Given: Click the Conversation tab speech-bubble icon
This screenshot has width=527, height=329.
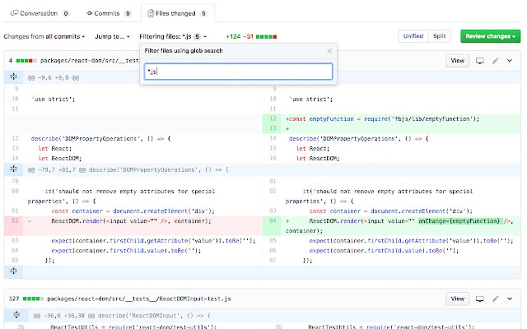Looking at the screenshot, I should coord(14,13).
